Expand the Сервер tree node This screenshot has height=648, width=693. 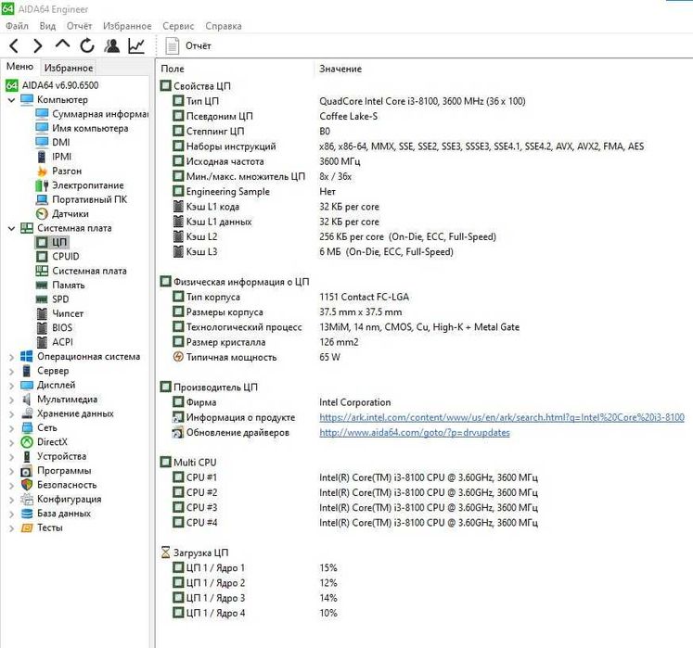11,371
